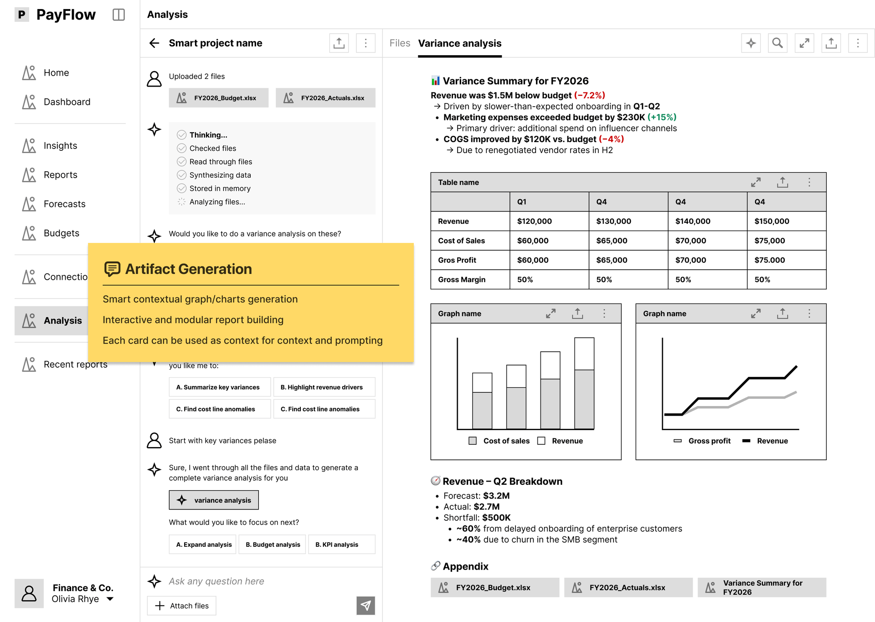Click Revenue legend in bar chart
Image resolution: width=875 pixels, height=622 pixels.
click(560, 441)
